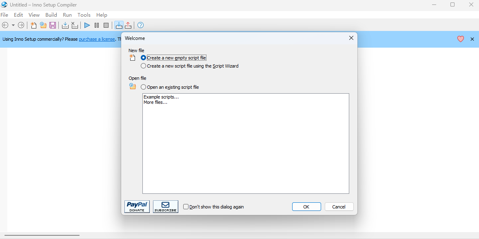Image resolution: width=479 pixels, height=239 pixels.
Task: Enable Don't show this dialog again
Action: pos(186,206)
